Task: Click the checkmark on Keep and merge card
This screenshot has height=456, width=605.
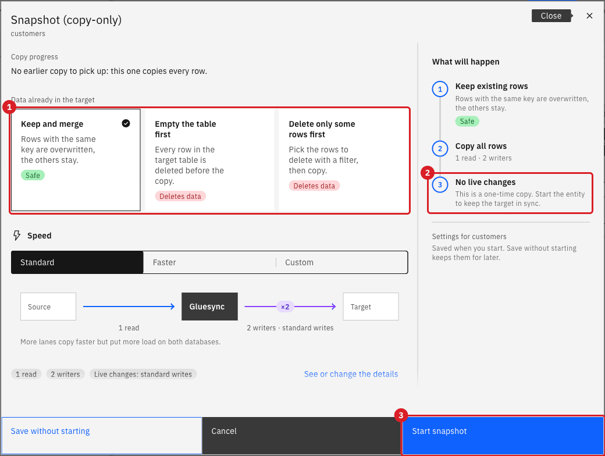Action: [x=126, y=123]
